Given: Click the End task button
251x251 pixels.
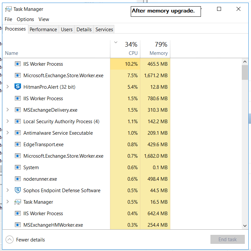Looking at the screenshot, I should pos(228,240).
